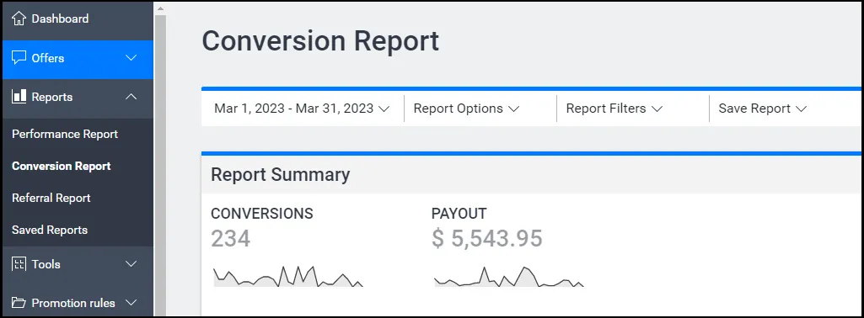Image resolution: width=864 pixels, height=318 pixels.
Task: Open the Report Filters dropdown
Action: (614, 109)
